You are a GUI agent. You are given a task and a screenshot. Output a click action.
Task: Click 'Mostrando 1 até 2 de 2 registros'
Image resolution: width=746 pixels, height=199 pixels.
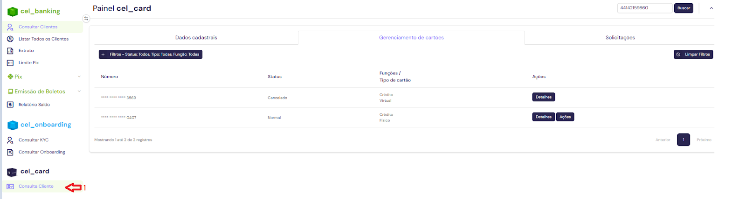point(123,140)
